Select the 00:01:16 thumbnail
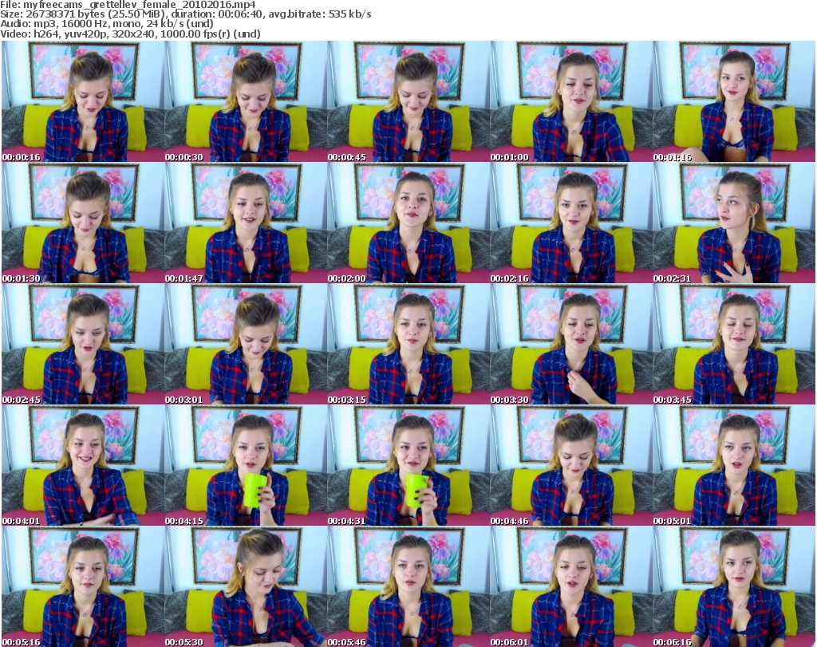 [x=733, y=101]
